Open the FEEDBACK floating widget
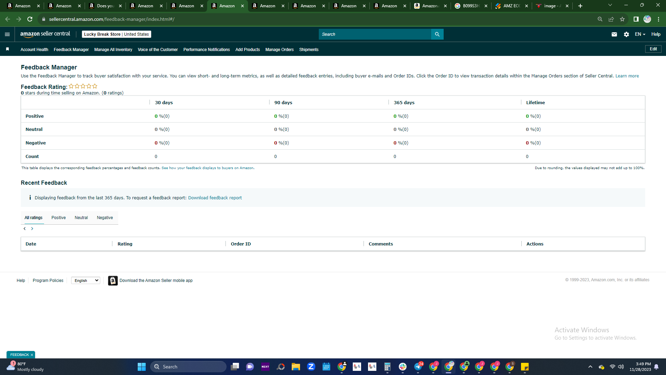Image resolution: width=666 pixels, height=375 pixels. (19, 355)
